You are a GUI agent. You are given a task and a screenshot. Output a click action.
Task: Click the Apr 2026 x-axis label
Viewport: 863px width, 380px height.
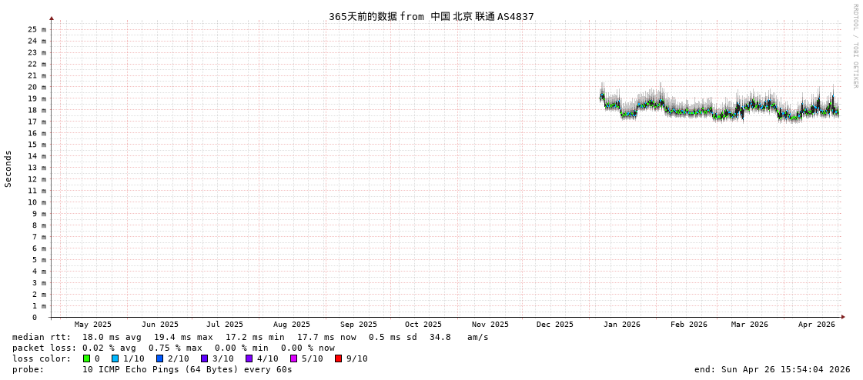coord(816,325)
